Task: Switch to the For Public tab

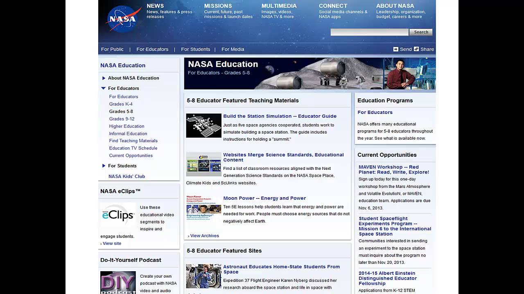Action: pyautogui.click(x=112, y=49)
